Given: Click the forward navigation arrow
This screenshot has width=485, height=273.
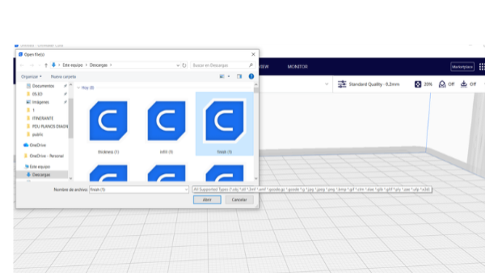Looking at the screenshot, I should pyautogui.click(x=32, y=65).
